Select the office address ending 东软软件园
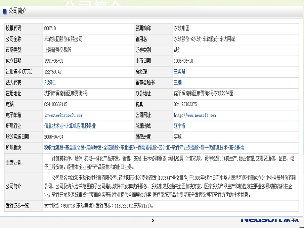 pos(204,93)
